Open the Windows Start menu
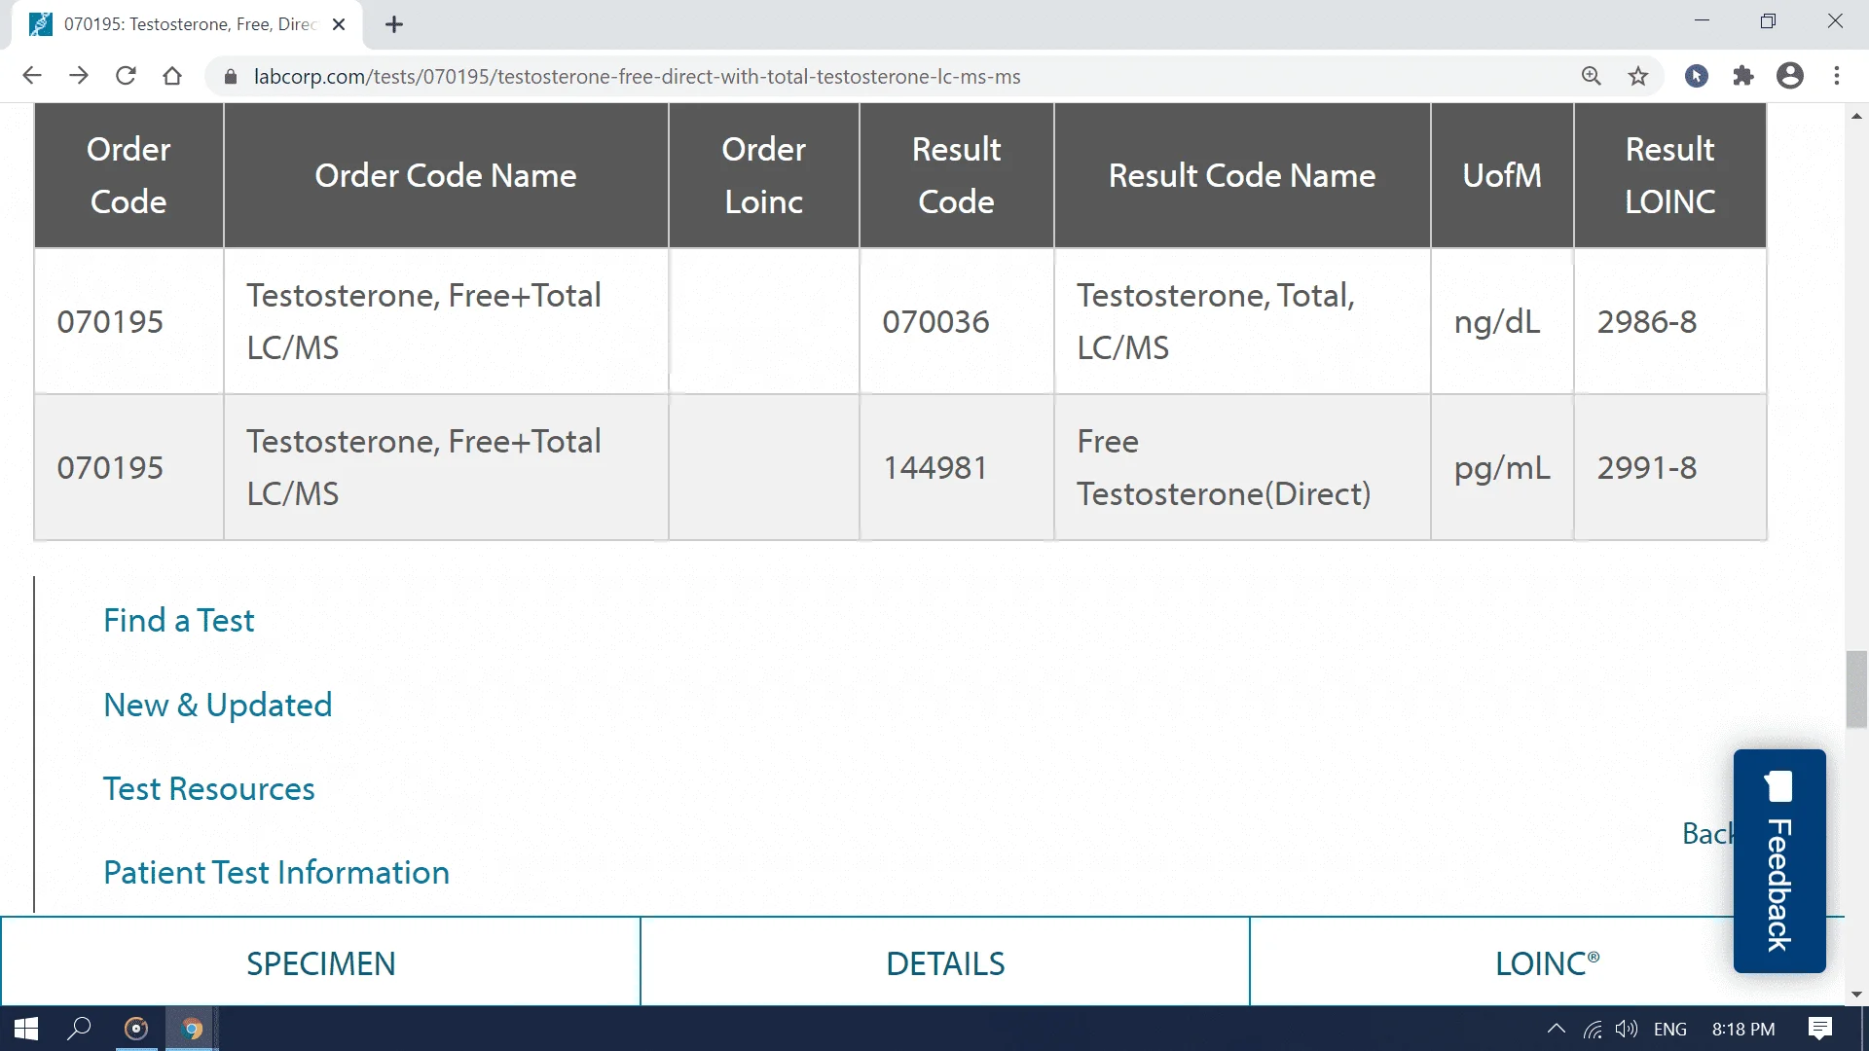Viewport: 1869px width, 1051px height. coord(26,1029)
